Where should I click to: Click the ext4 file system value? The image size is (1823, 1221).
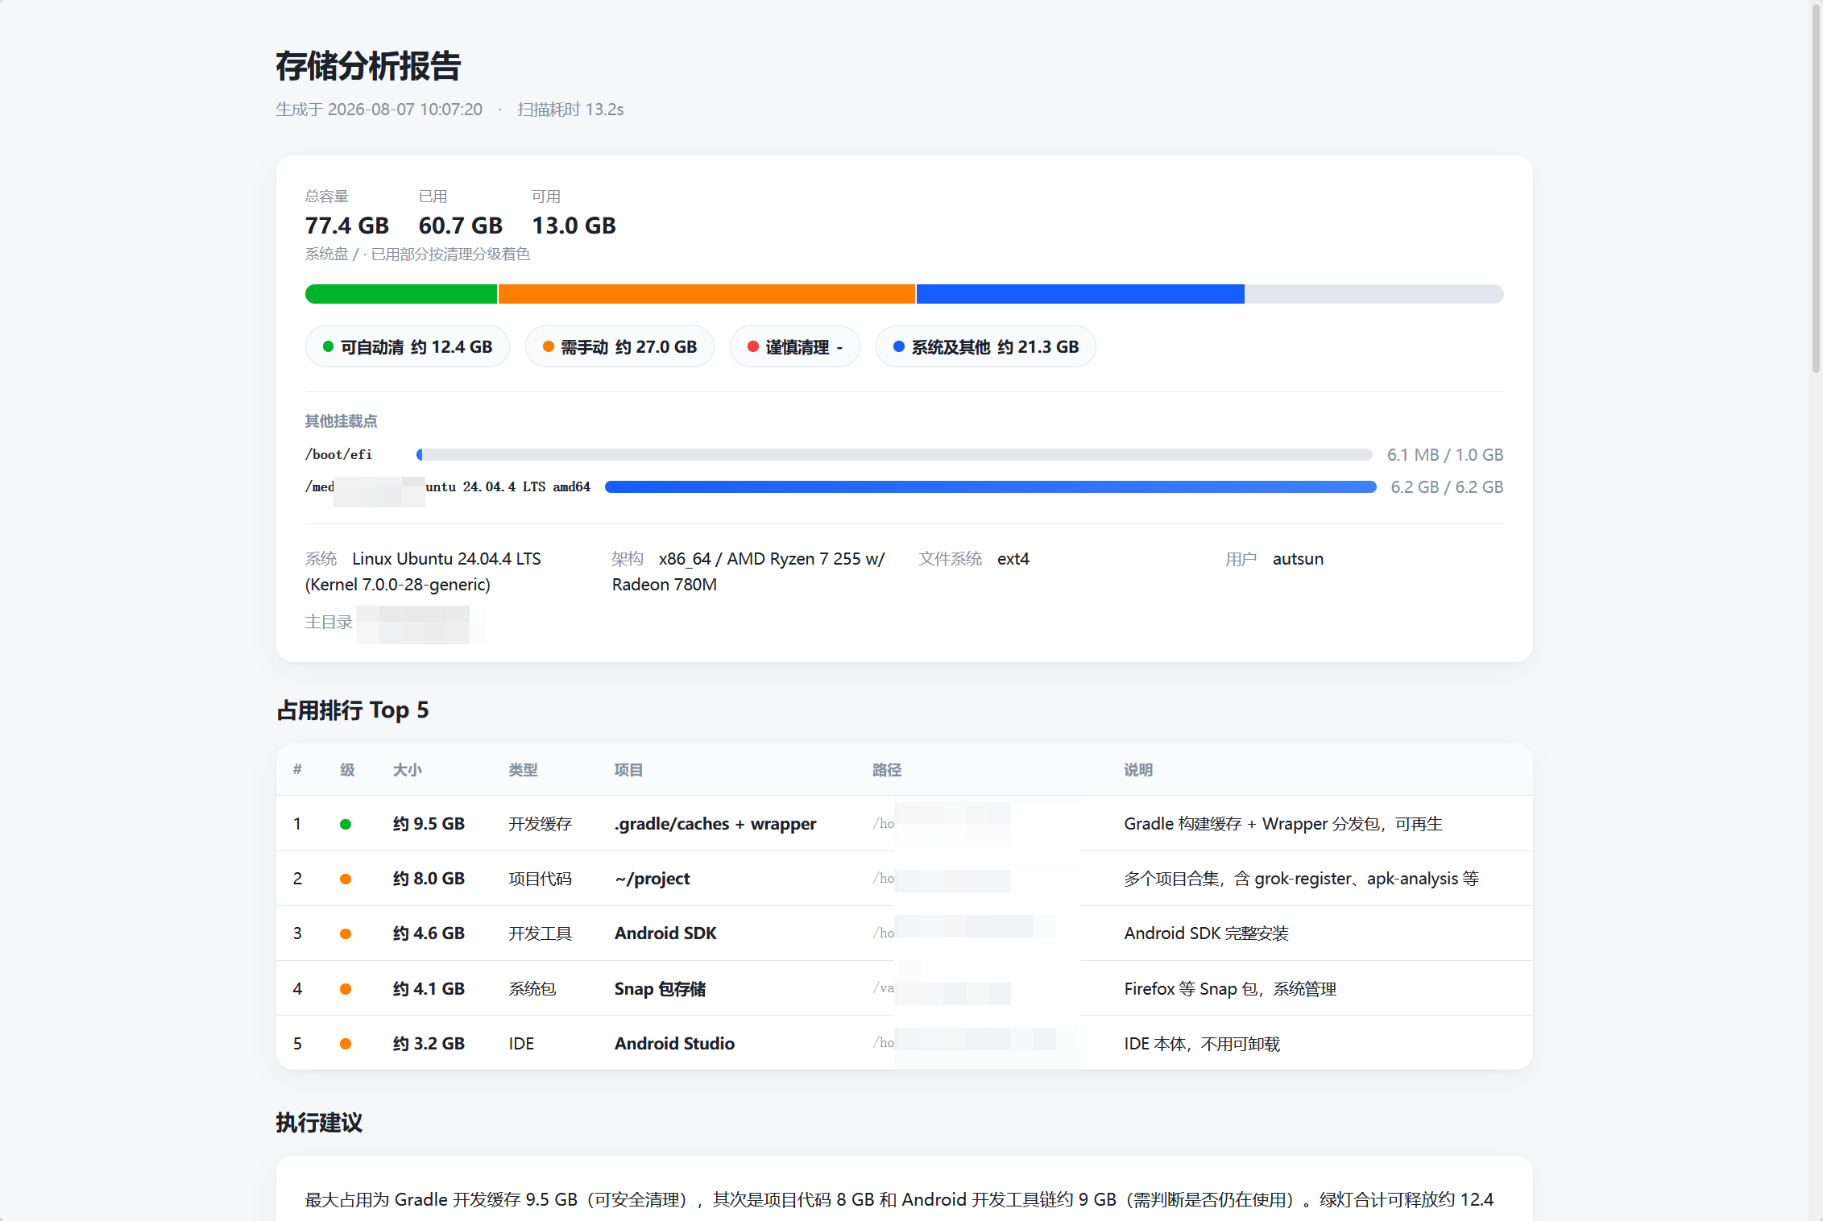click(x=1013, y=559)
